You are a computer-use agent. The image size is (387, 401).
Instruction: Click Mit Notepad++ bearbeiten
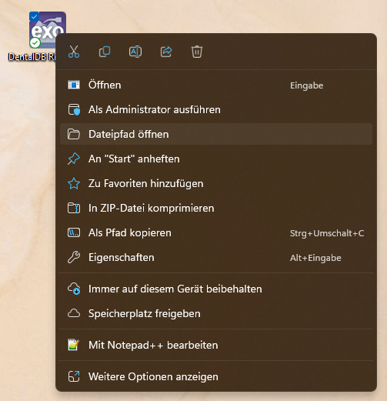216,345
